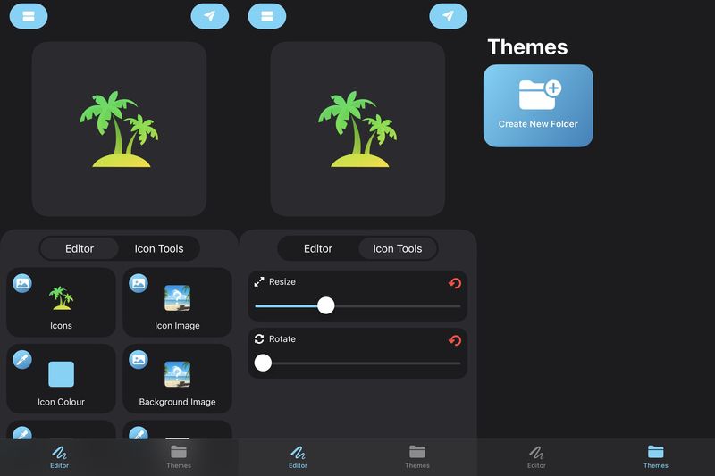Pick the light blue Icon Colour swatch
Image resolution: width=715 pixels, height=476 pixels.
click(61, 374)
